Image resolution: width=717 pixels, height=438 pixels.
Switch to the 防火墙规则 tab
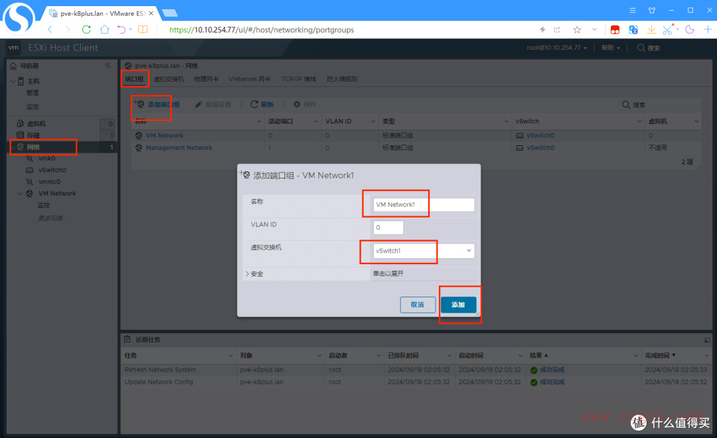point(343,78)
